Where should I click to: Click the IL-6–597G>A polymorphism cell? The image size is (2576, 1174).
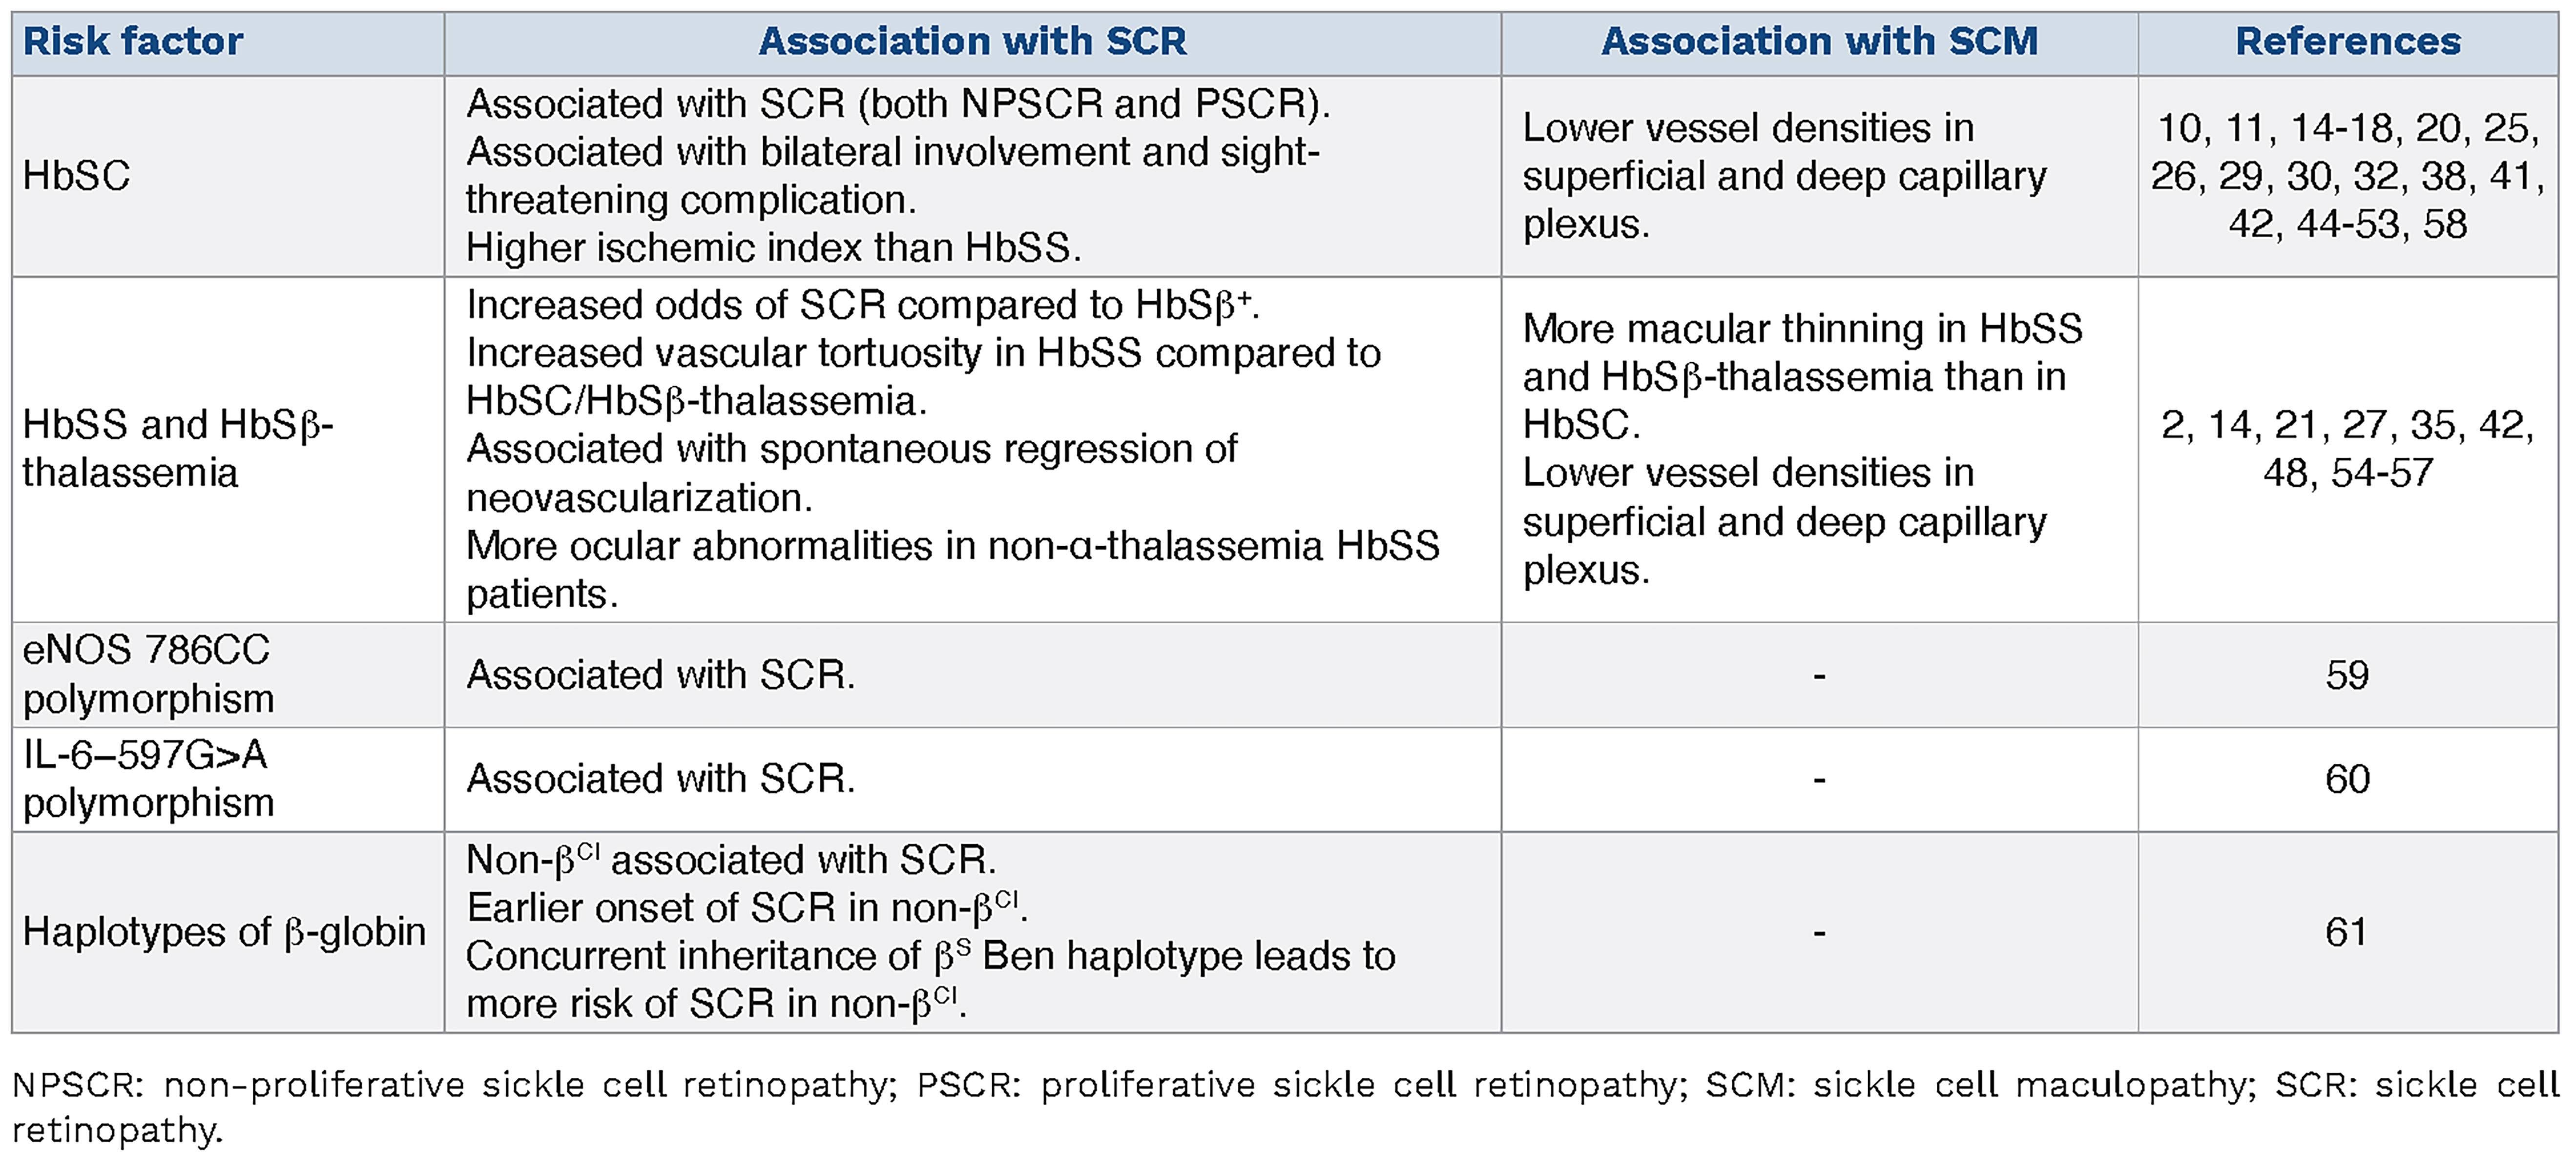(148, 778)
